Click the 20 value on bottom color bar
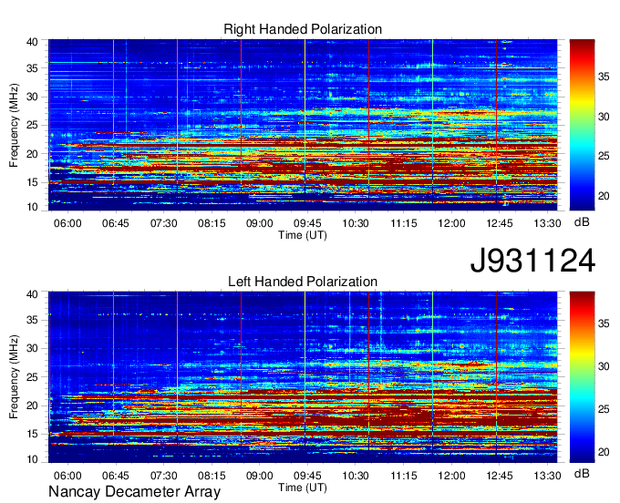 click(604, 452)
